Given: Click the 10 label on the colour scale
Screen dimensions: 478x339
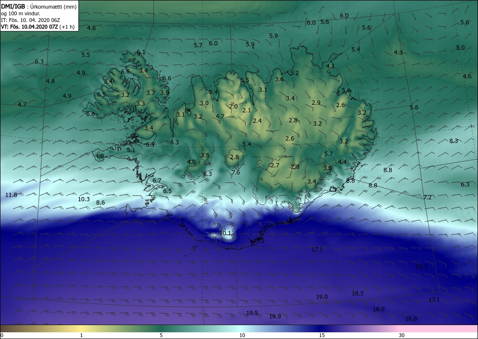Looking at the screenshot, I should [242, 336].
